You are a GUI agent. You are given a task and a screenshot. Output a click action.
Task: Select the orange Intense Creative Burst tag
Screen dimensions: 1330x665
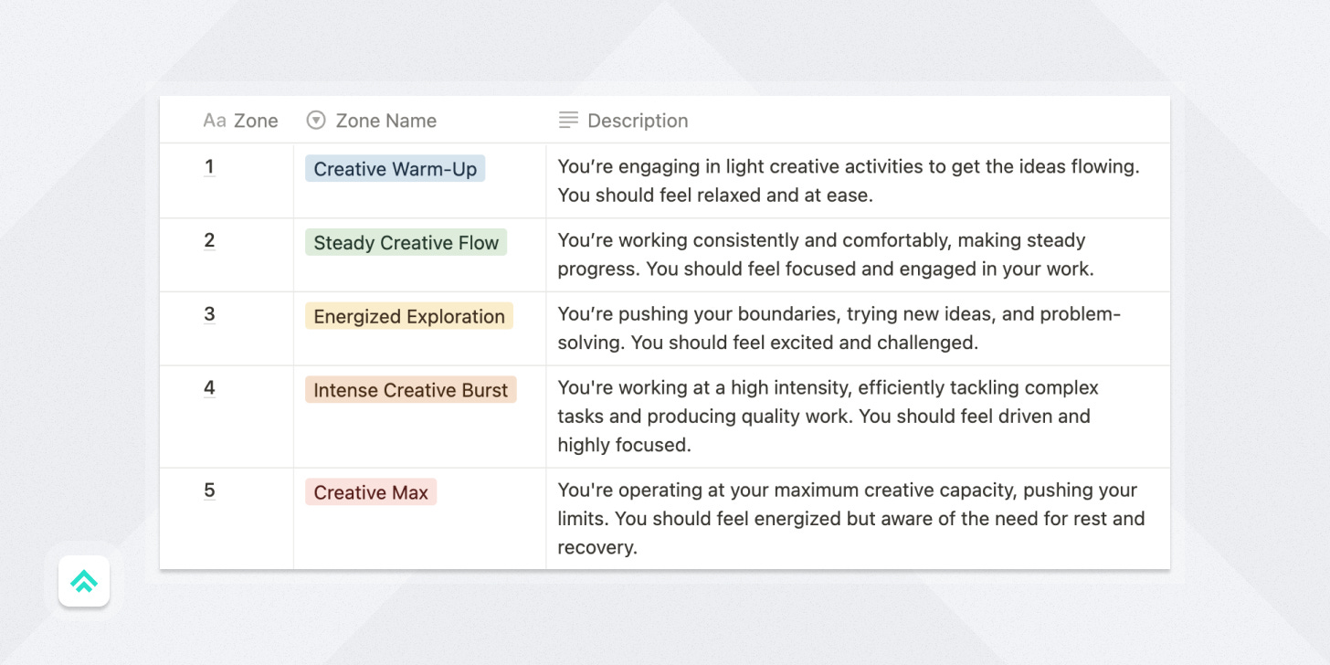(410, 390)
